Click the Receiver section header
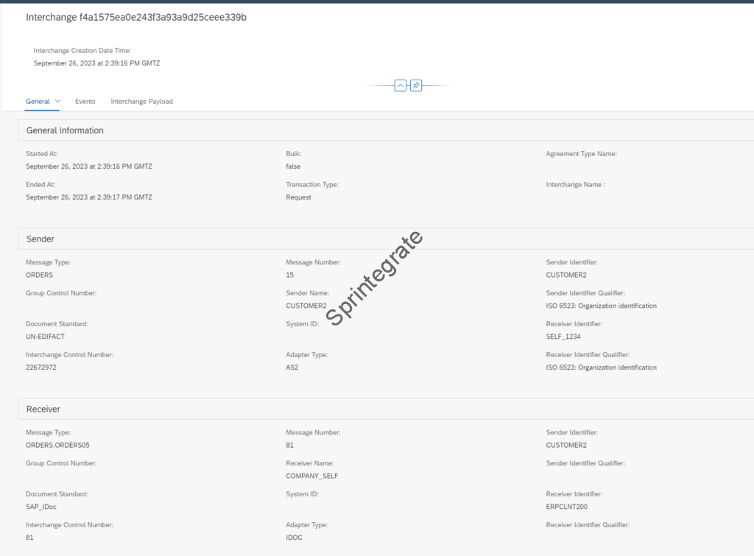This screenshot has width=754, height=556. click(x=43, y=409)
